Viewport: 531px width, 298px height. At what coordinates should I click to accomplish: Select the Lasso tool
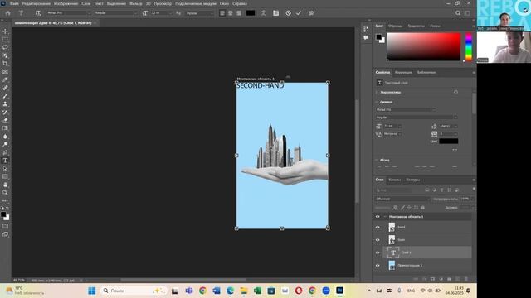point(5,47)
